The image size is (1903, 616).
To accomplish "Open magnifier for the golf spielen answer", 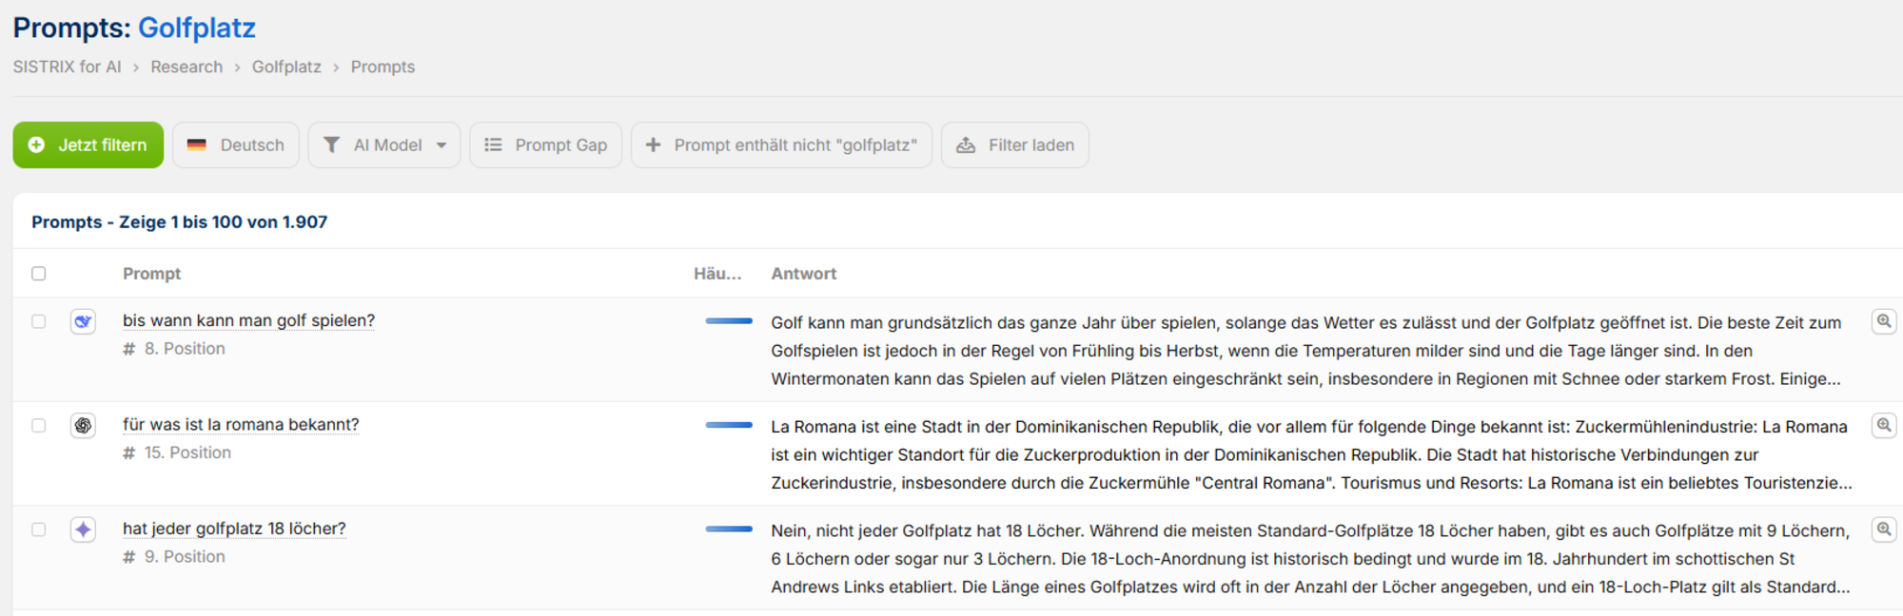I will [1883, 321].
